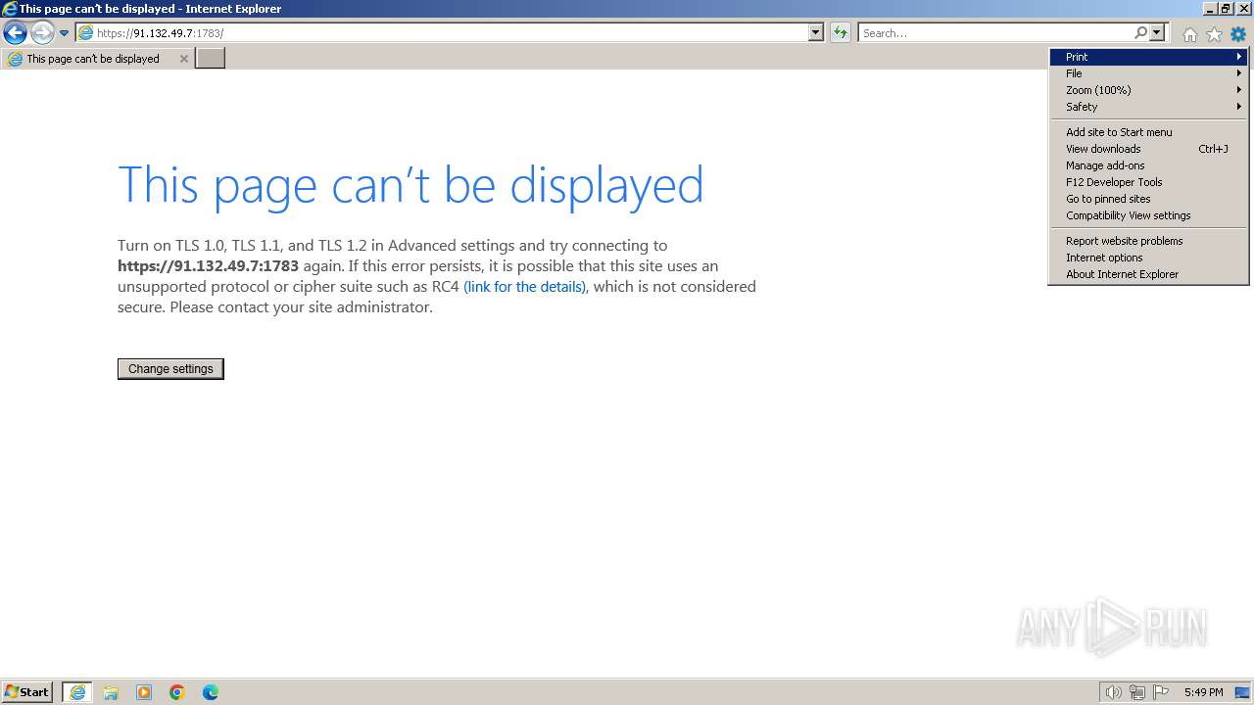Select the 'This page can't be displayed' tab
The image size is (1254, 705).
(95, 59)
